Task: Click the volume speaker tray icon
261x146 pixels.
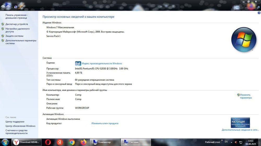Action: click(x=236, y=142)
